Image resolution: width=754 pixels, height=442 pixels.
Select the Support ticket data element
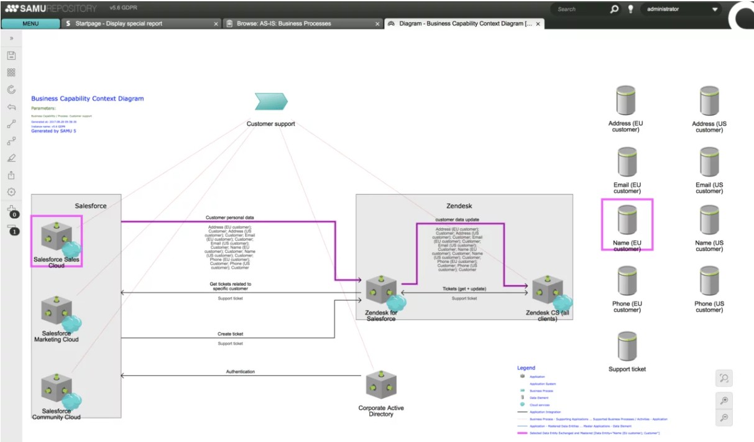(x=627, y=347)
